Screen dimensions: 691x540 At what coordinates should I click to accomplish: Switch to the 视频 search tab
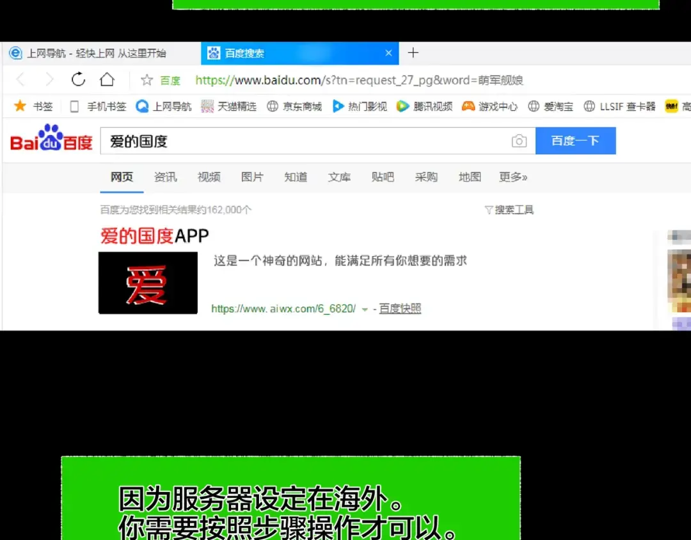click(x=209, y=177)
